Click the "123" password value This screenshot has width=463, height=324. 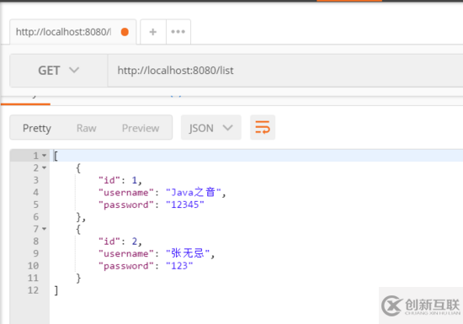point(179,266)
